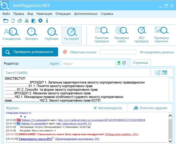Click Проигнорировано подстановок: 0% link
176x144 pixels.
pos(77,139)
